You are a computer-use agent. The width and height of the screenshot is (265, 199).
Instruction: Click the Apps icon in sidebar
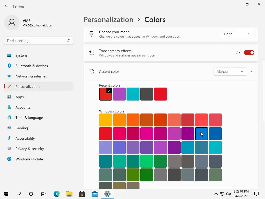pos(9,97)
